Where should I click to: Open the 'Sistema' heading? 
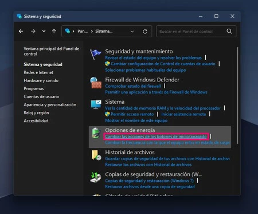click(x=115, y=102)
